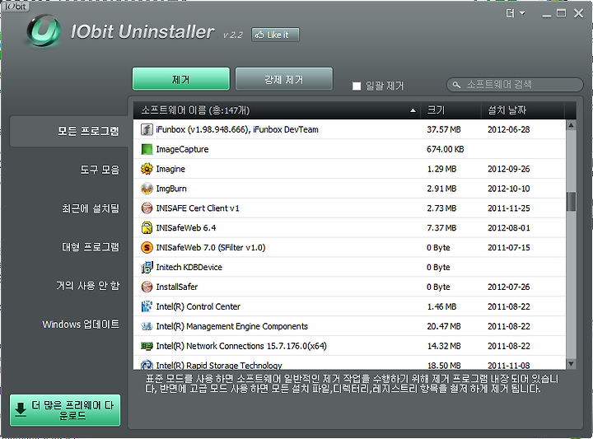Select INISafeWeb 7.0 (SFilter v1.0) name
Viewport: 593px width, 439px height.
click(211, 248)
